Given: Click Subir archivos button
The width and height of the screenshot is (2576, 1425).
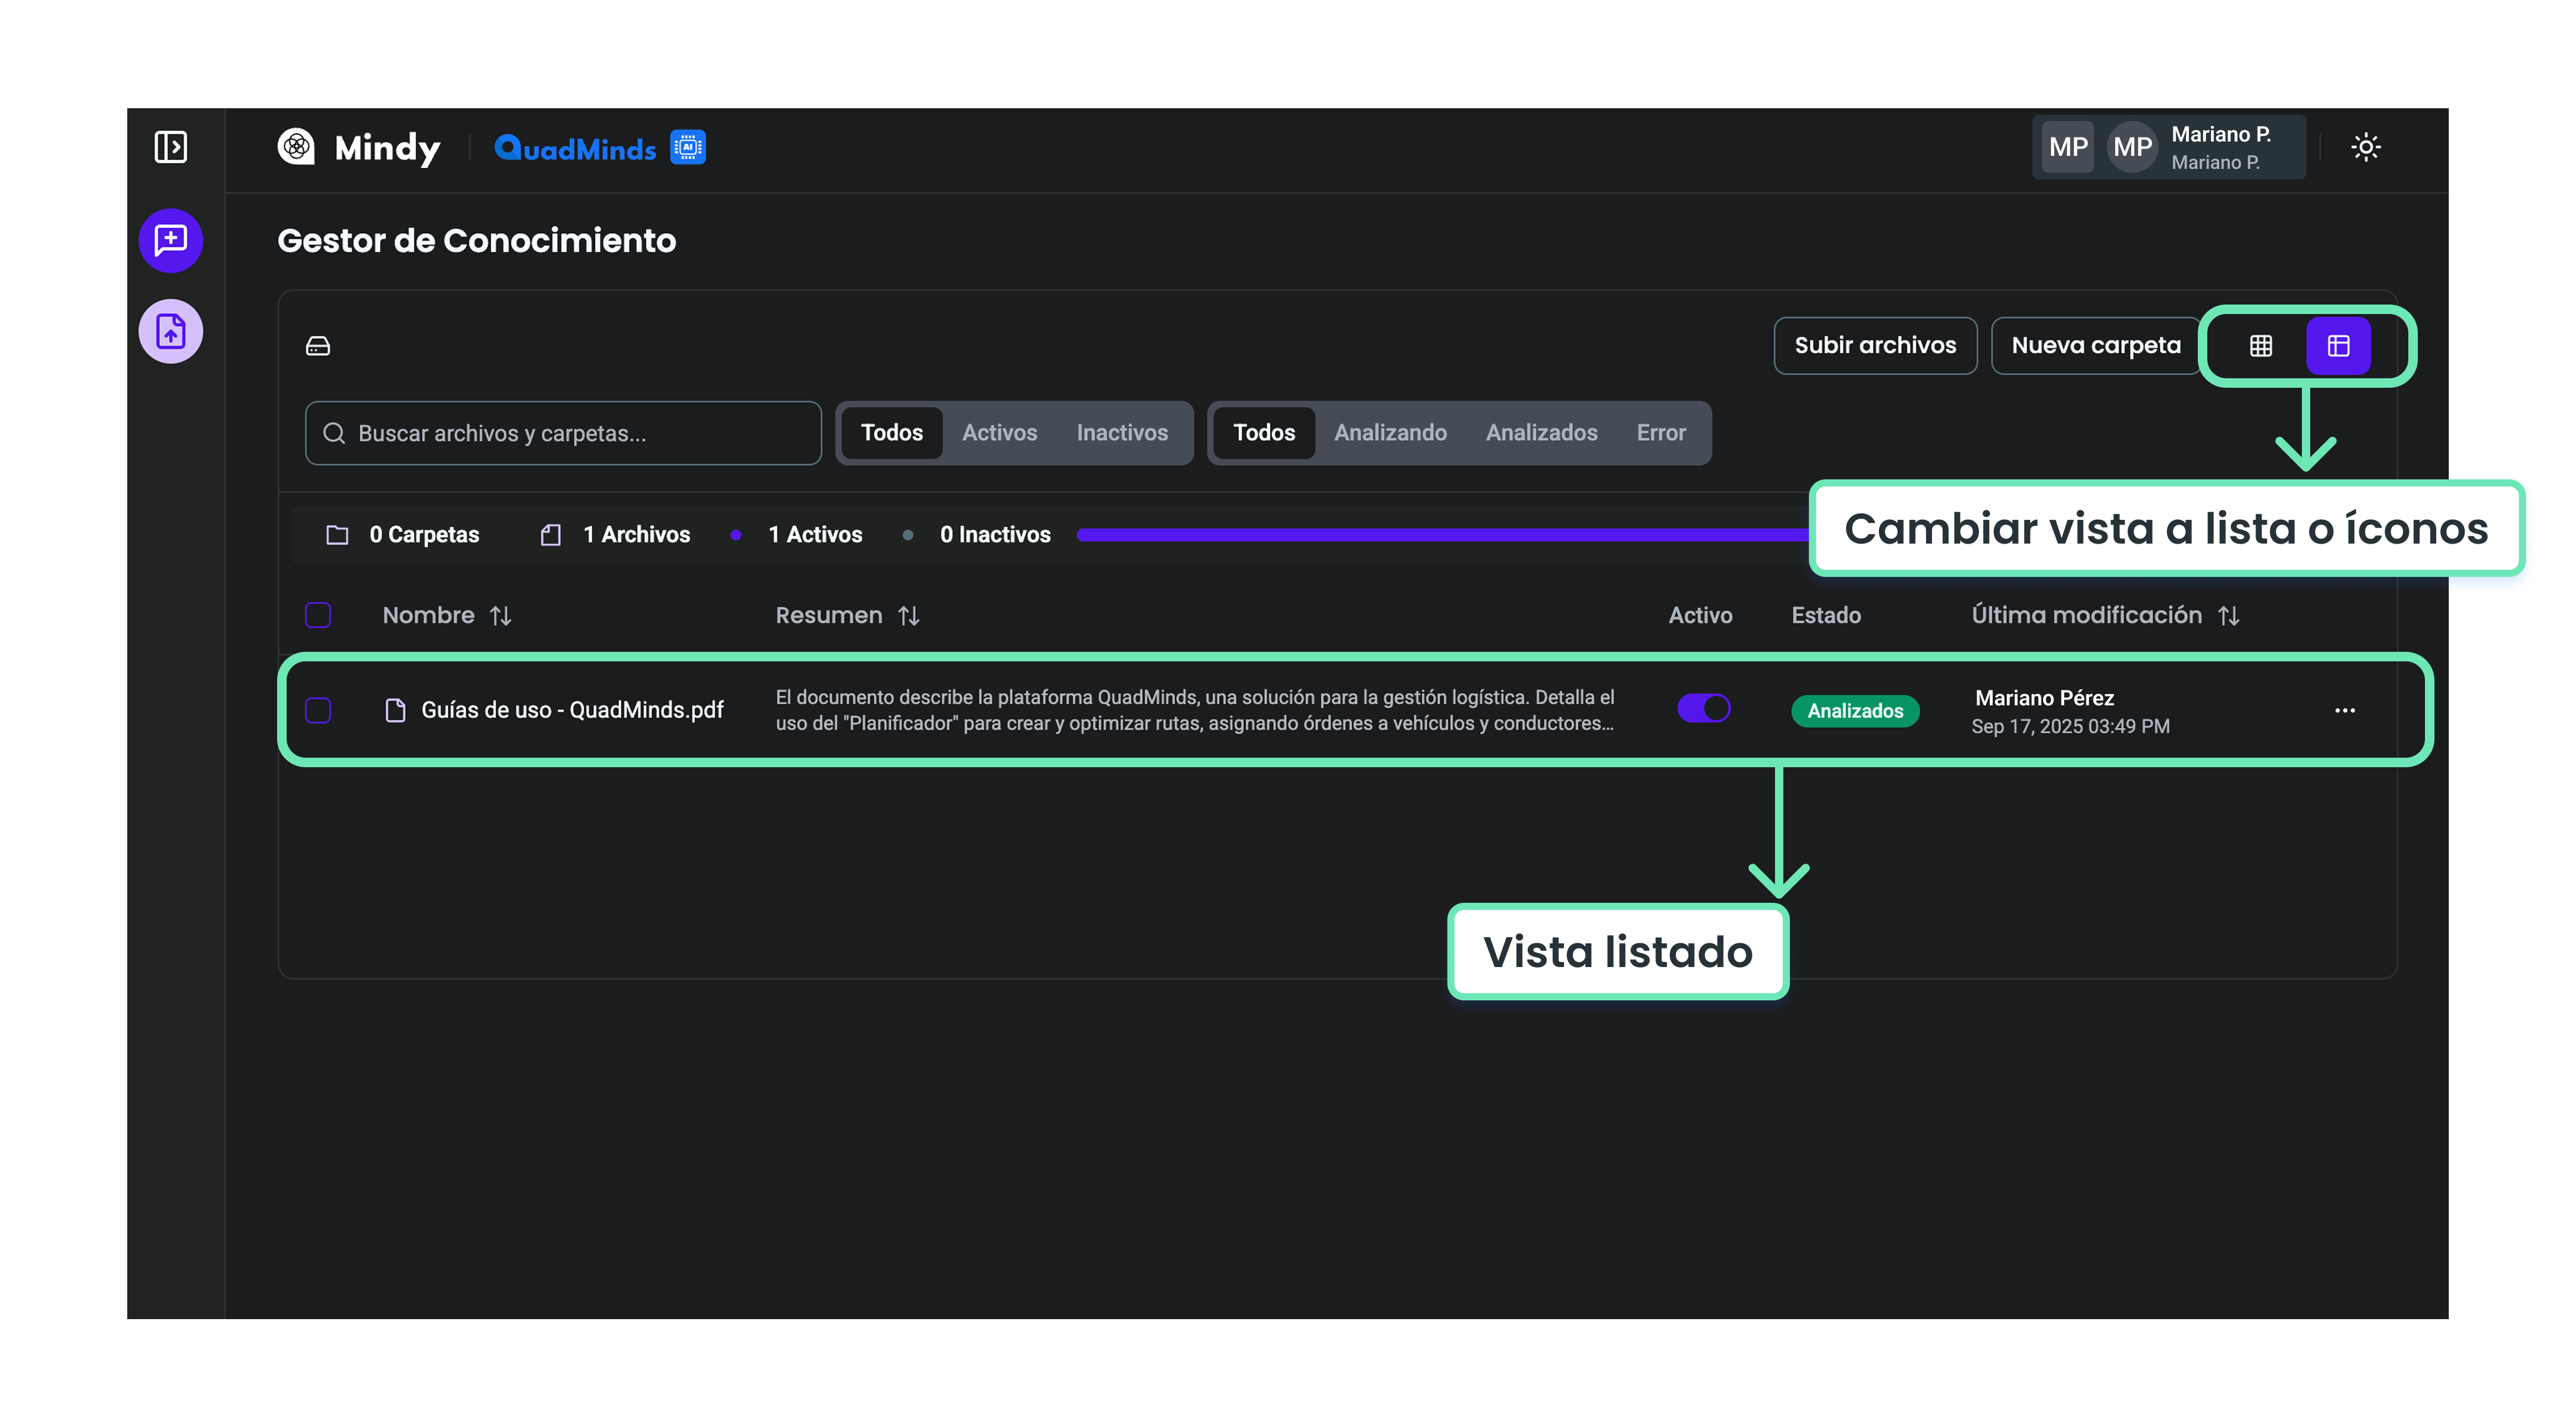Looking at the screenshot, I should click(x=1874, y=346).
